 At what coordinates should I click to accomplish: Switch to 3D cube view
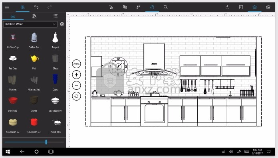(x=268, y=7)
